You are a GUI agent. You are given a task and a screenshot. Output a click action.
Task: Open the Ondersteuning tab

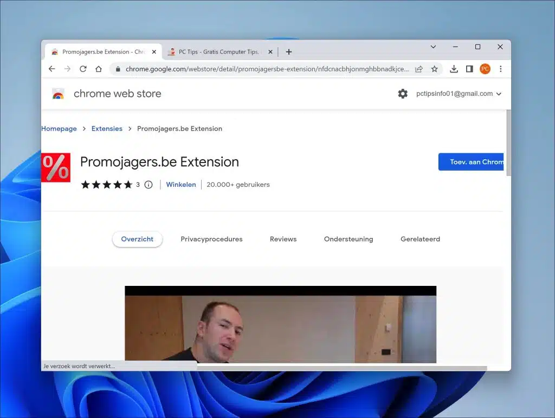tap(349, 239)
